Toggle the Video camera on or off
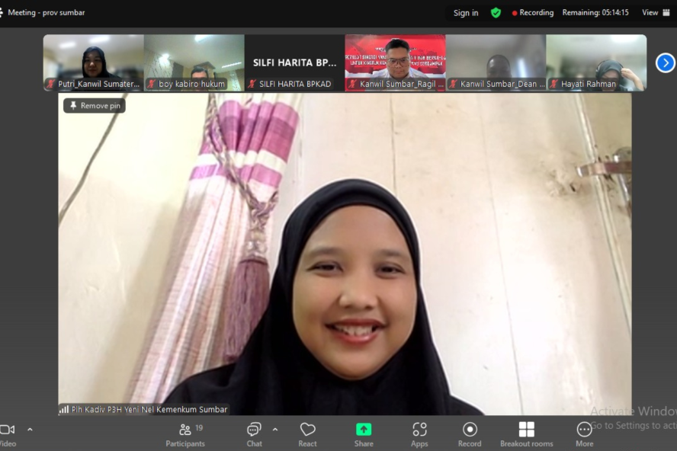The height and width of the screenshot is (451, 677). point(8,434)
